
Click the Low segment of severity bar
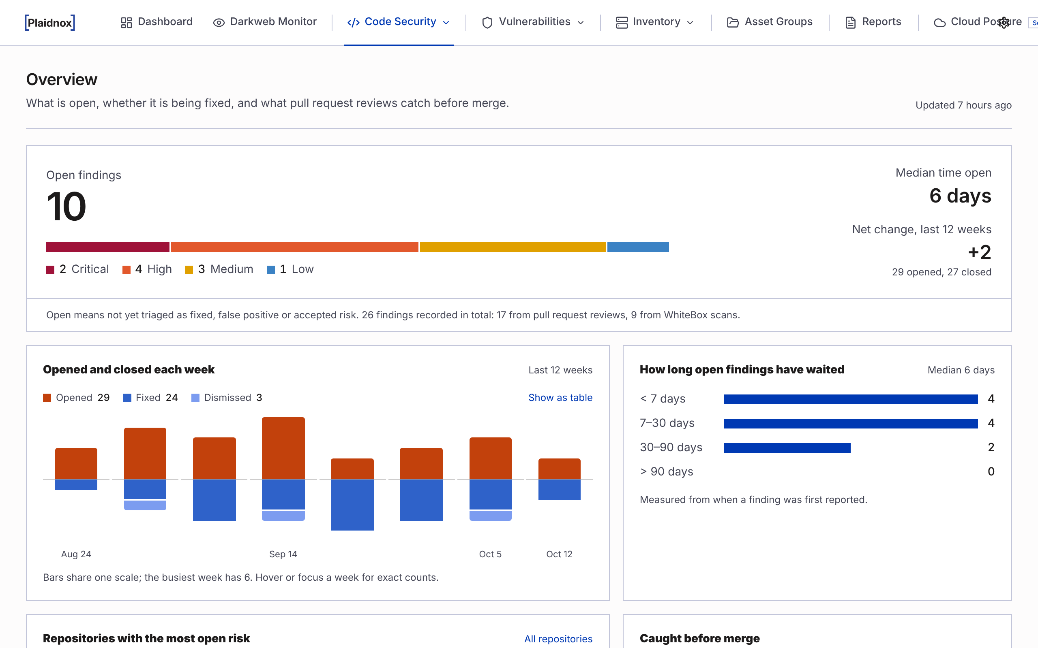638,247
